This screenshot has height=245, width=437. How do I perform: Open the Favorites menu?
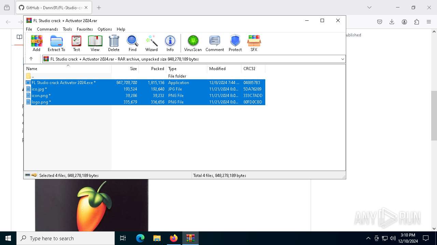pos(85,29)
